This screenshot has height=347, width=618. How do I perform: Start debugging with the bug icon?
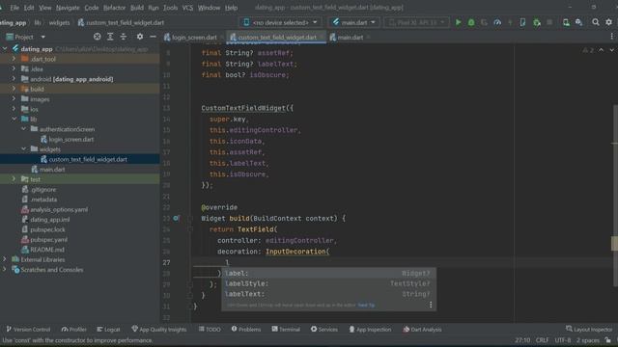click(471, 22)
